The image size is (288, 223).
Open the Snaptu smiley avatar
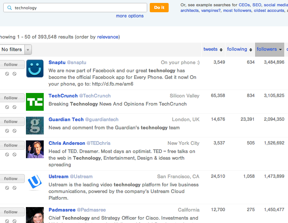point(35,69)
